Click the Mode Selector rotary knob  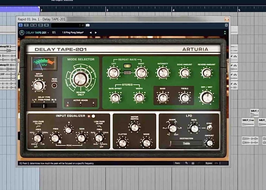click(81, 79)
